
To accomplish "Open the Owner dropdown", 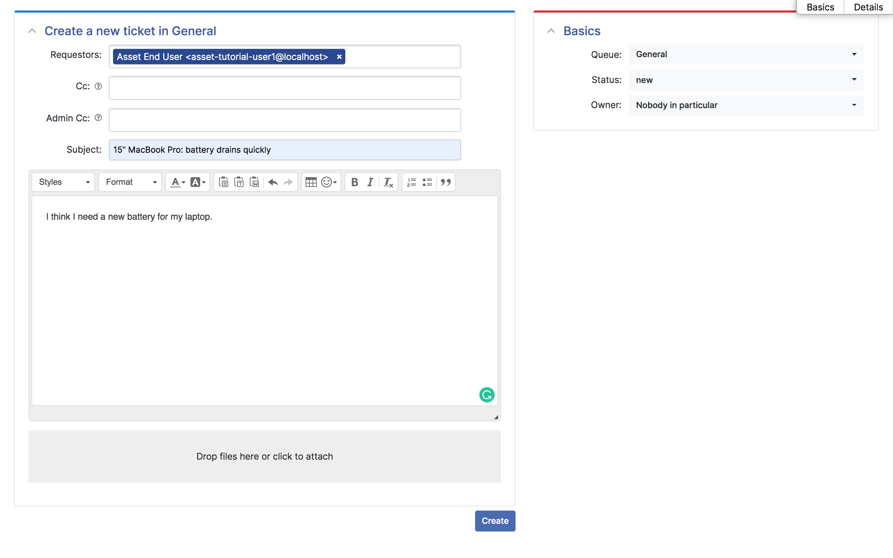I will (x=746, y=105).
